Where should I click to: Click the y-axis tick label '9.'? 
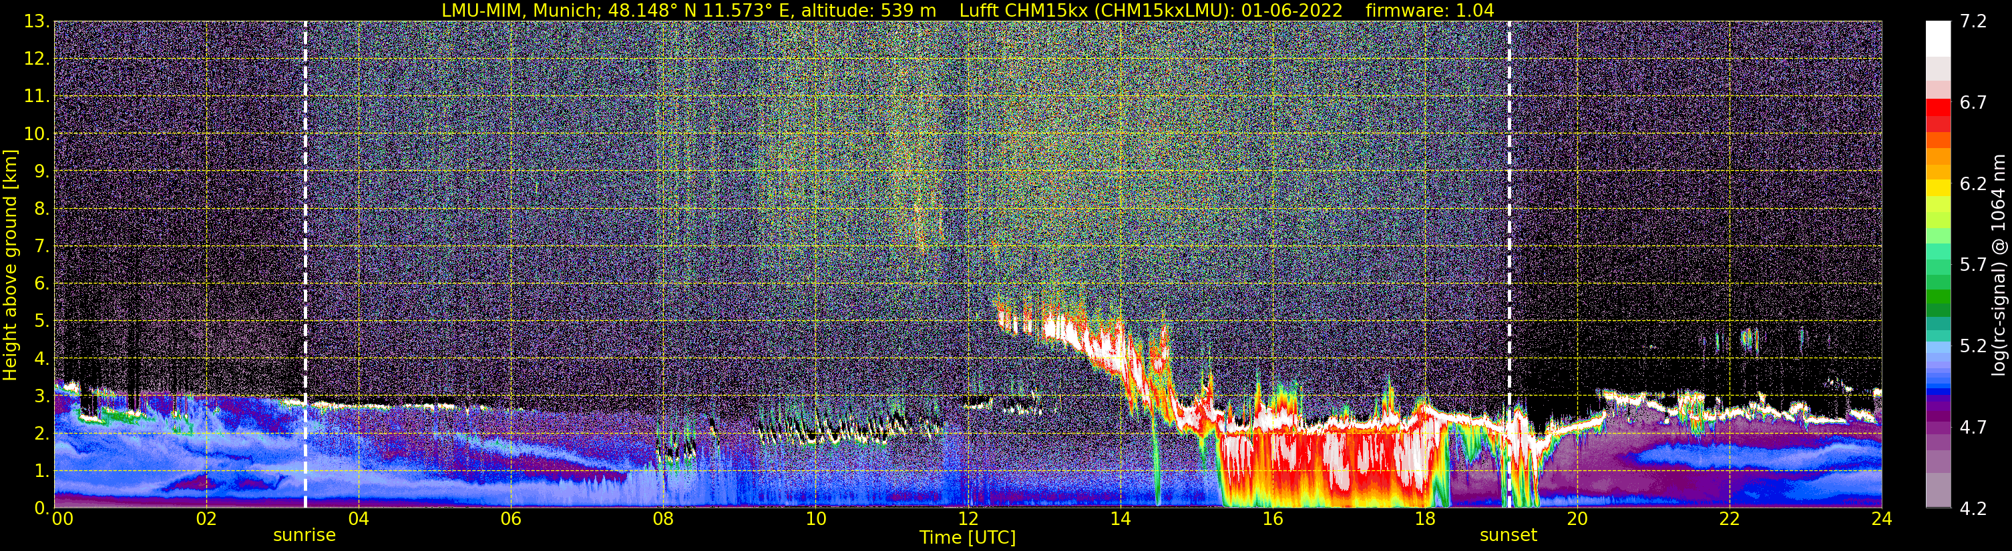tap(42, 171)
